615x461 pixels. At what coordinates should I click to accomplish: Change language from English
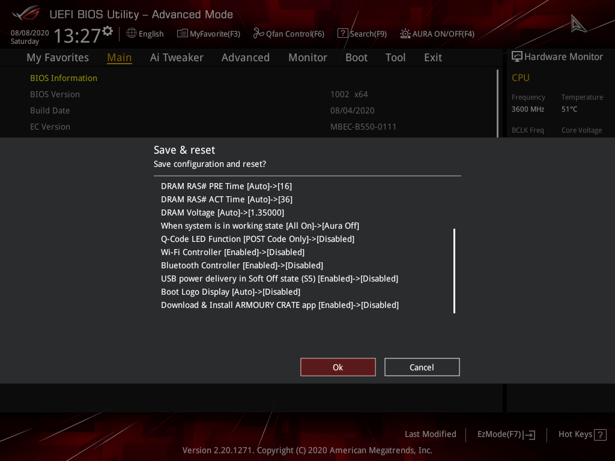[x=145, y=34]
